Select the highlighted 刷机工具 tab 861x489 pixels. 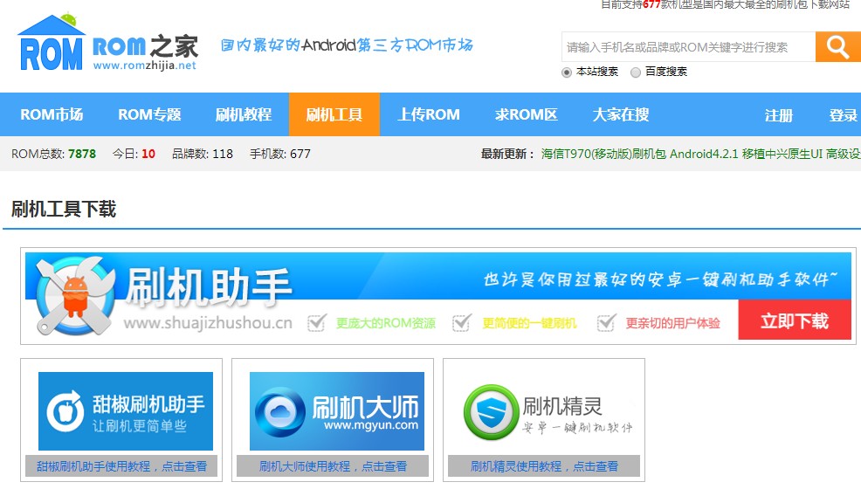[x=334, y=114]
